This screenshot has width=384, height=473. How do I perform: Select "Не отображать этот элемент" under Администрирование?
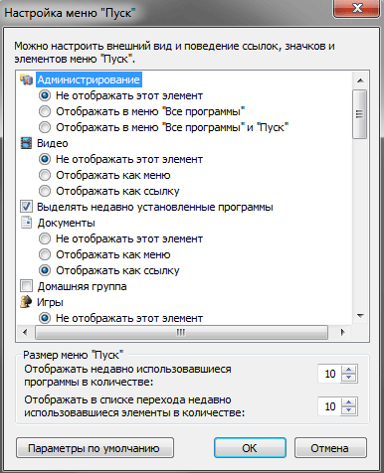tap(45, 95)
